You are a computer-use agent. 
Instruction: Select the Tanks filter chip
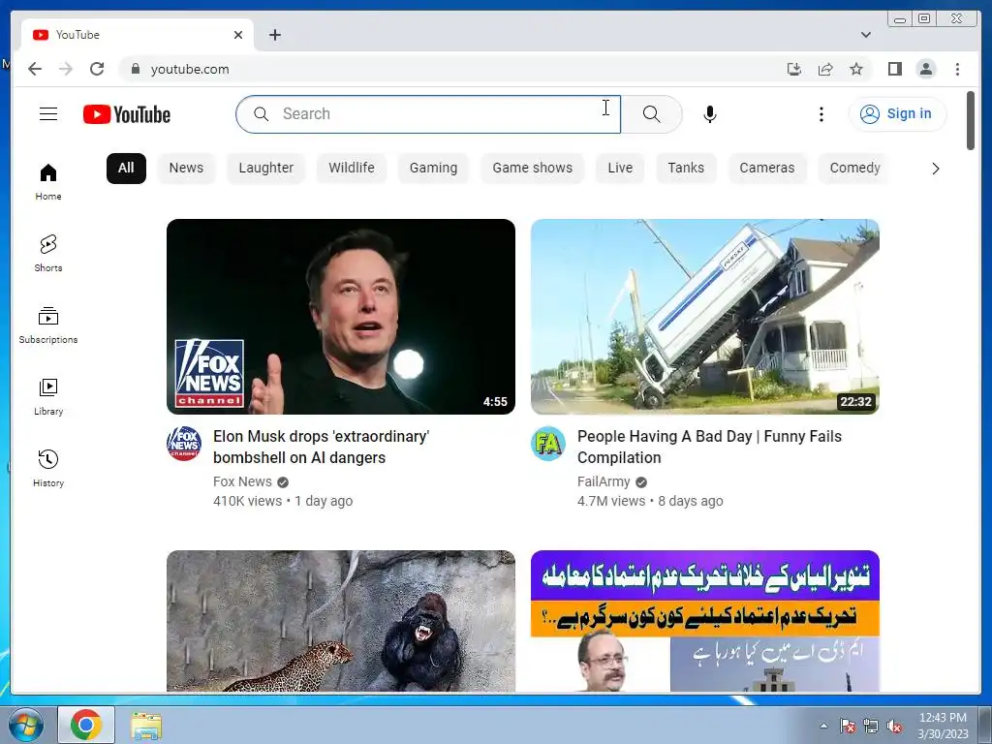coord(686,169)
